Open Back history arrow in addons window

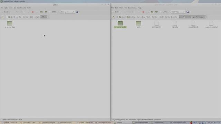(x=10, y=12)
